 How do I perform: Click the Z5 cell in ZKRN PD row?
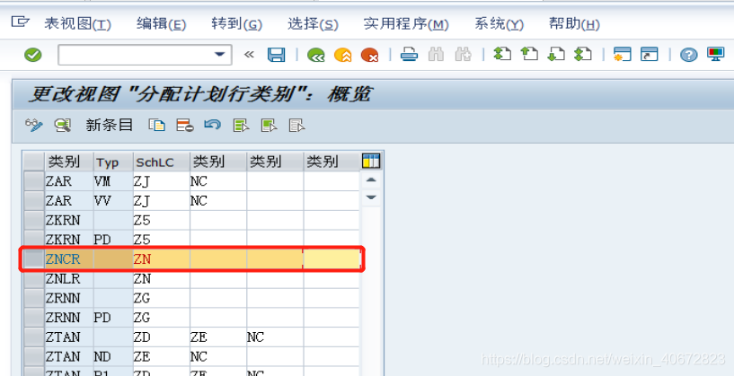point(162,240)
